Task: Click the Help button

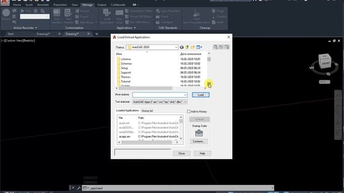Action: [x=202, y=153]
